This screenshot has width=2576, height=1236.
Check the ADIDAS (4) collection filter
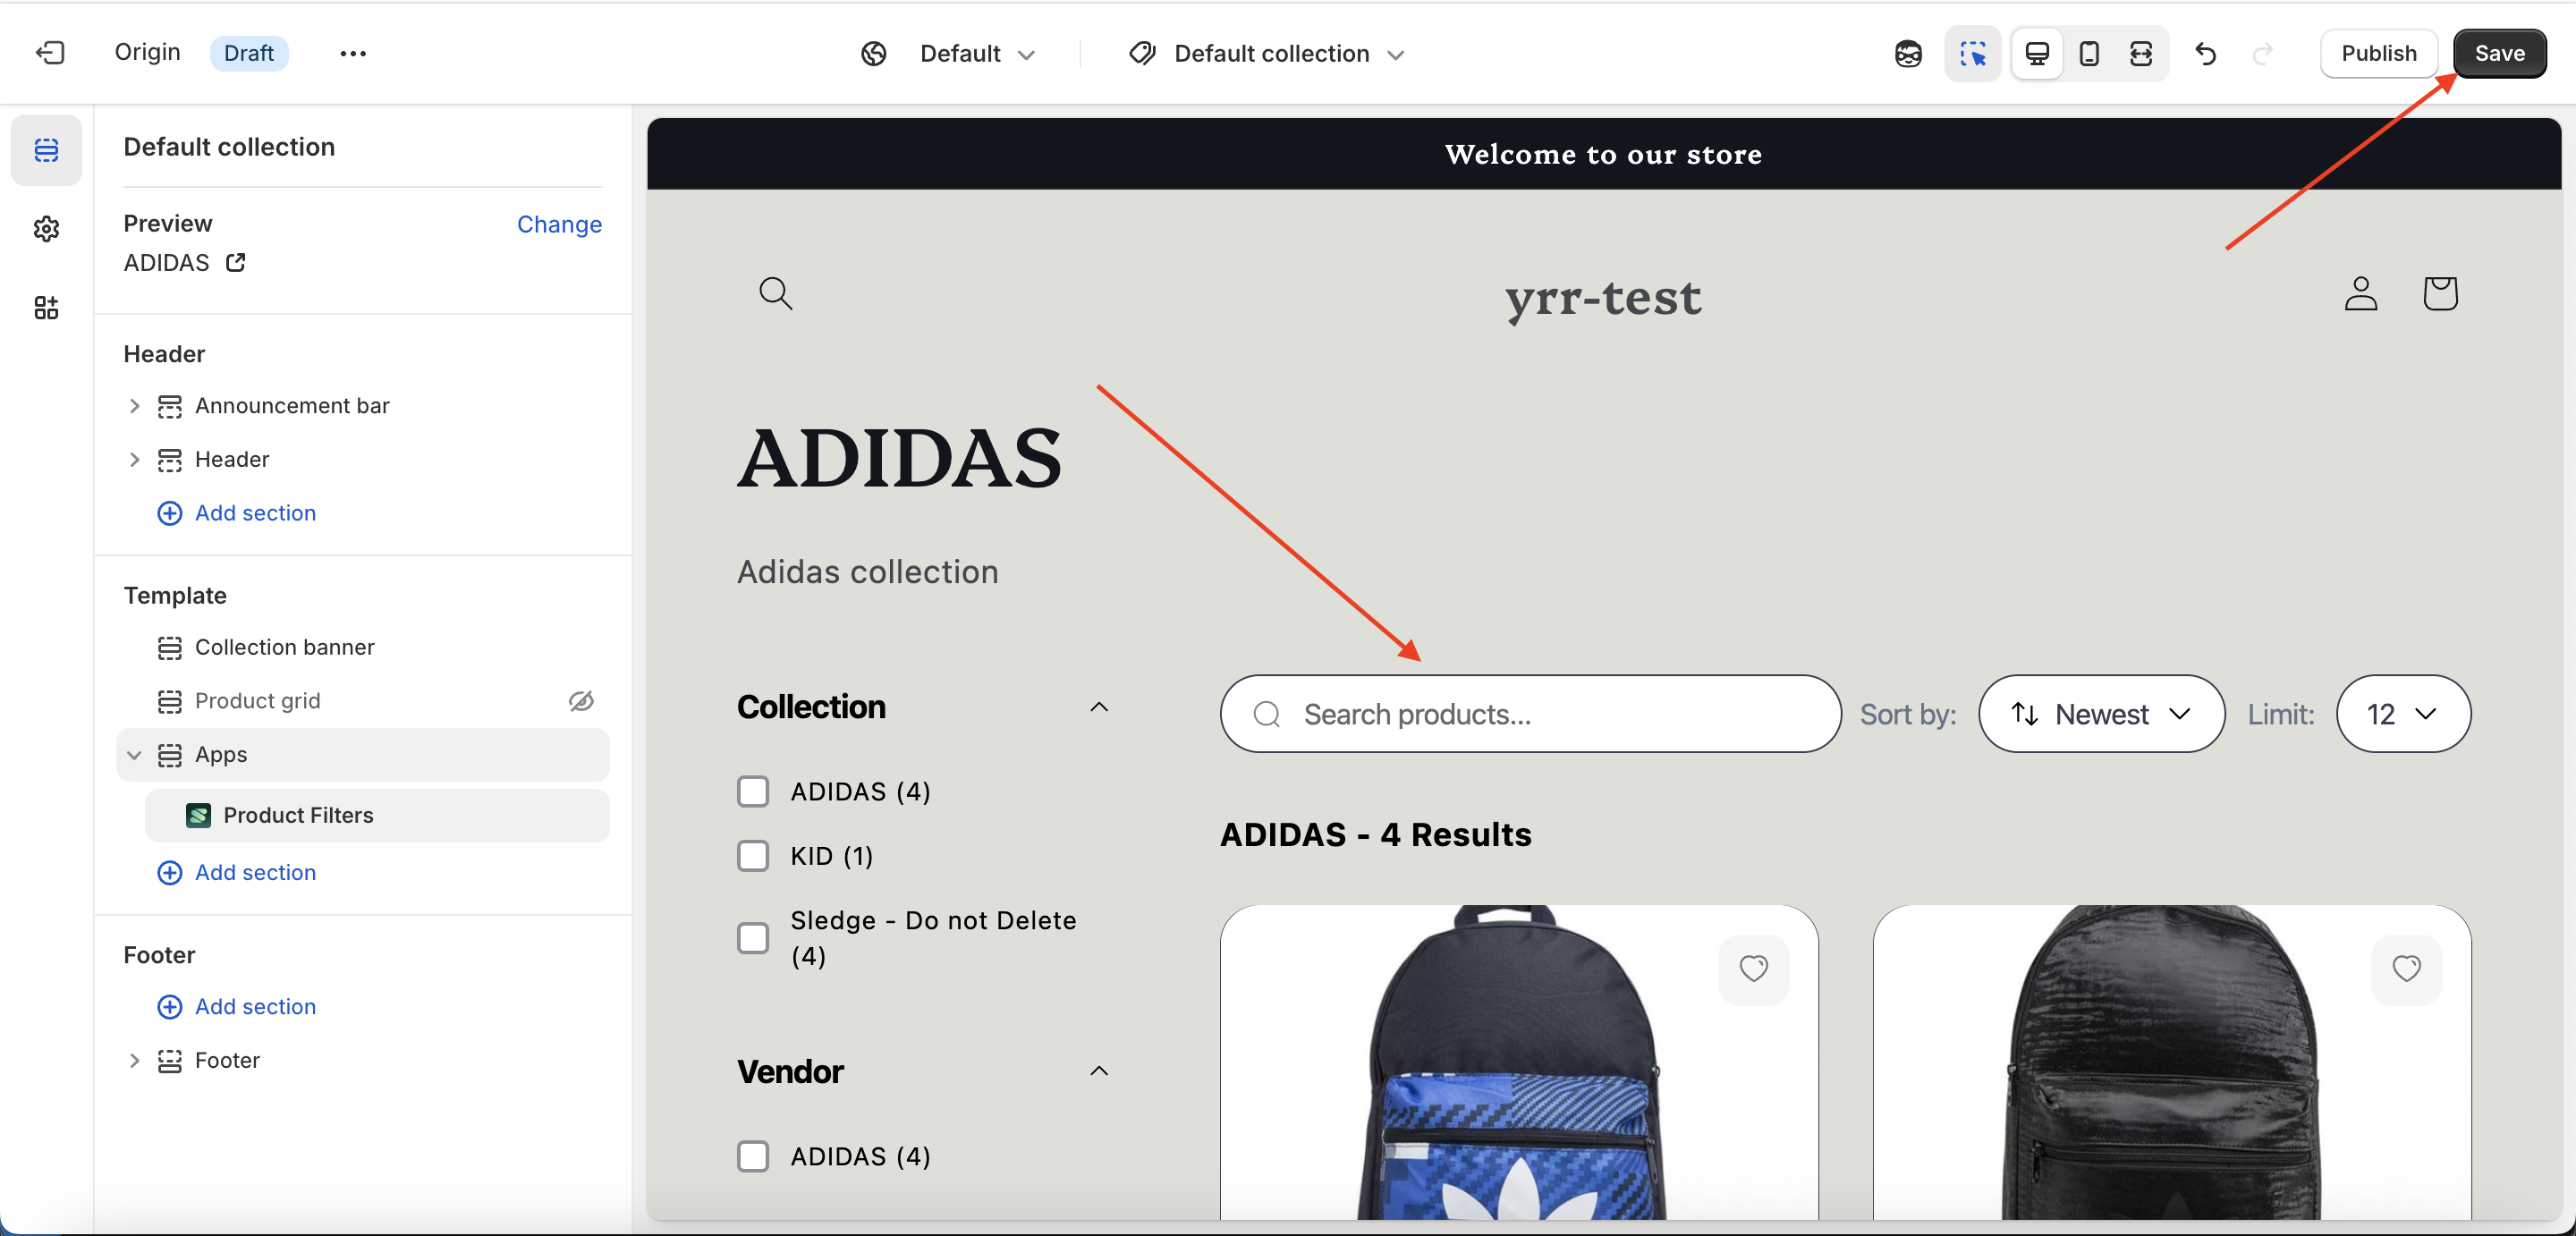coord(753,791)
